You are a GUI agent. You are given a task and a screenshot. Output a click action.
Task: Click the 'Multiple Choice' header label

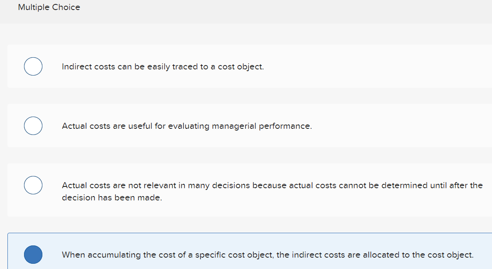(49, 7)
